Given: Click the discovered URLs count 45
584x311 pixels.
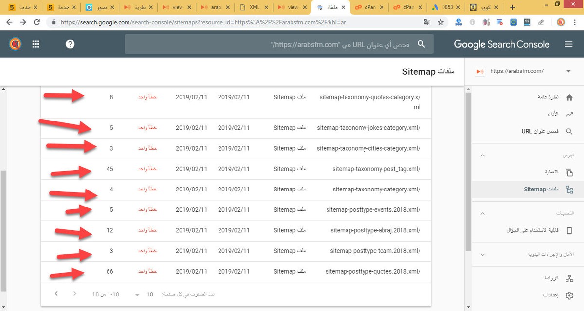Looking at the screenshot, I should 109,169.
